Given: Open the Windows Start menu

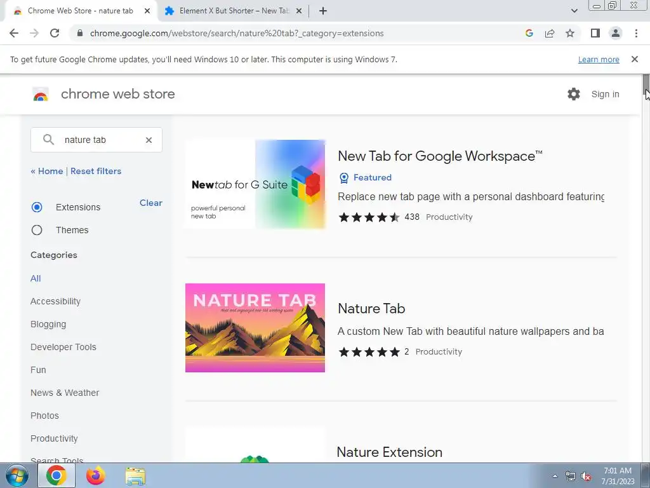Looking at the screenshot, I should click(x=17, y=476).
